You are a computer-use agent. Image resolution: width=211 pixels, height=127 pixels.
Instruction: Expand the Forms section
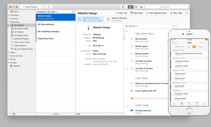[x=9, y=59]
